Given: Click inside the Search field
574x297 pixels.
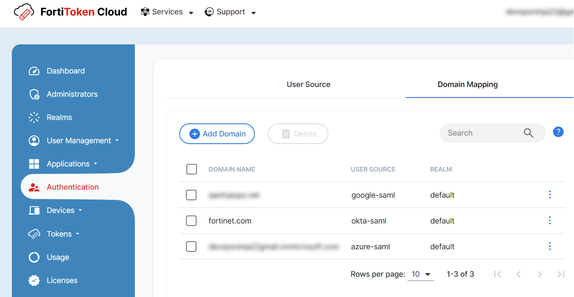Looking at the screenshot, I should [482, 133].
